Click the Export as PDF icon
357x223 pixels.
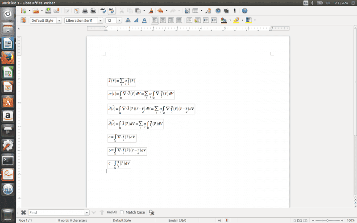click(x=77, y=10)
